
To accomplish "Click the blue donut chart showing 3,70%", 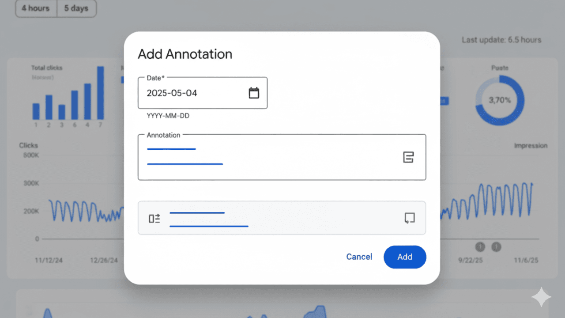I will tap(499, 100).
